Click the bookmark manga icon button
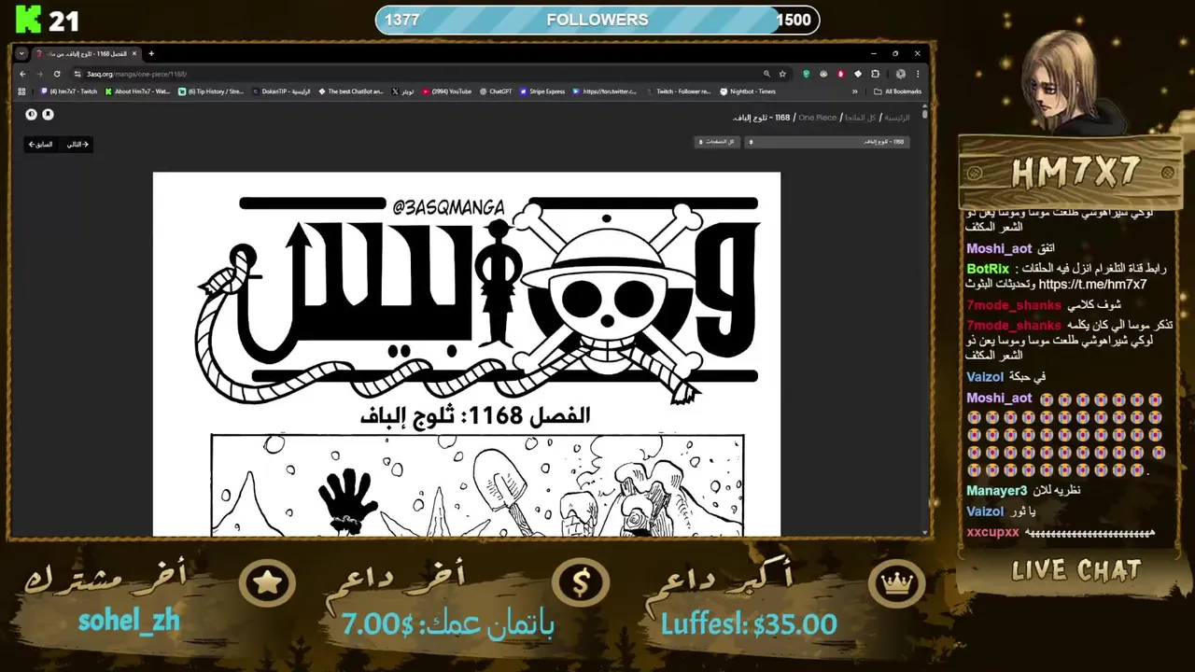 [x=48, y=114]
